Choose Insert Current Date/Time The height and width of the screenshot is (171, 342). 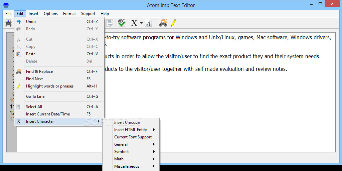coord(59,114)
